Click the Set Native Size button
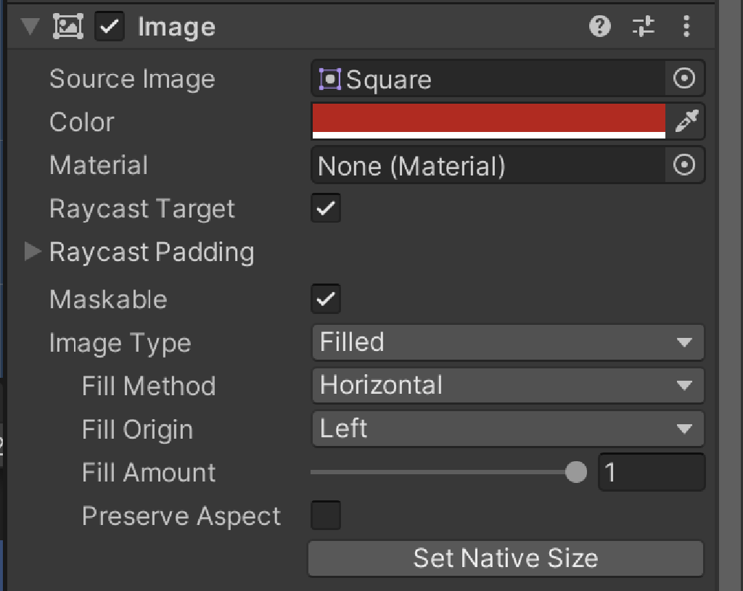The height and width of the screenshot is (591, 743). click(x=506, y=558)
